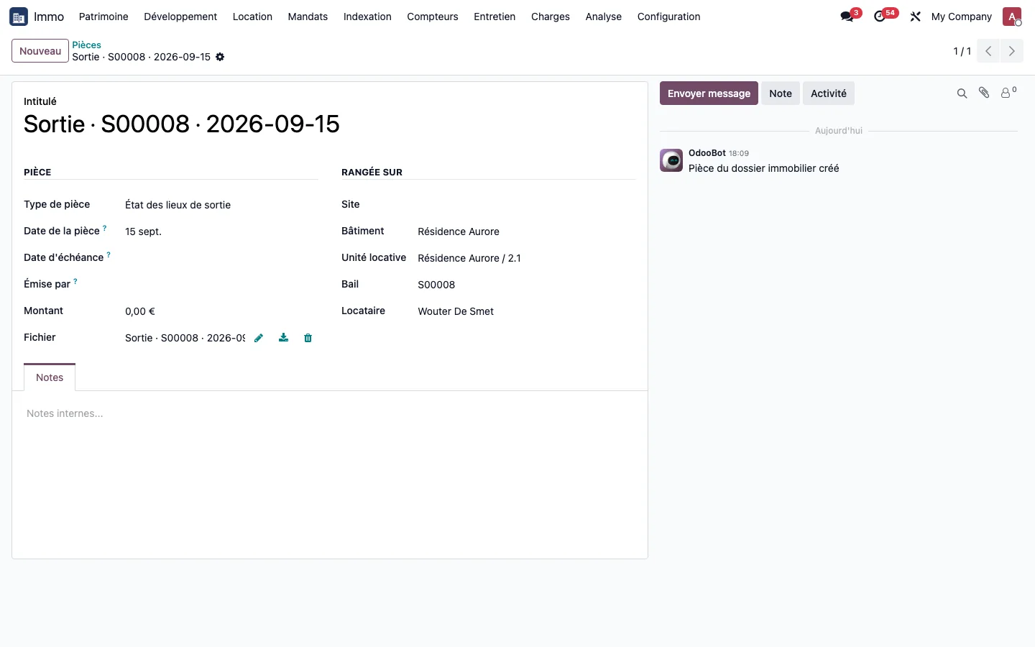Open the Configuration menu
This screenshot has height=647, width=1035.
pyautogui.click(x=668, y=17)
